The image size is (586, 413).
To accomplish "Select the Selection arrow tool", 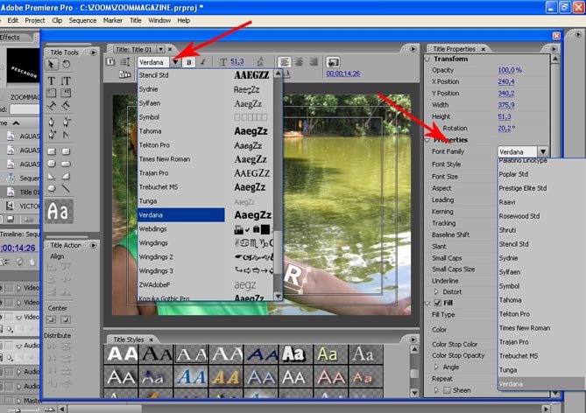I will pyautogui.click(x=52, y=65).
